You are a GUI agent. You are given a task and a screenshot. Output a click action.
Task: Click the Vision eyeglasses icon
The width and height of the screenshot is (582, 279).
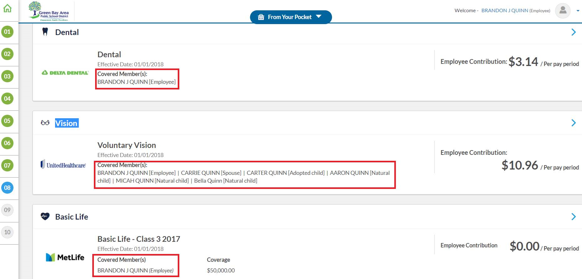tap(45, 123)
